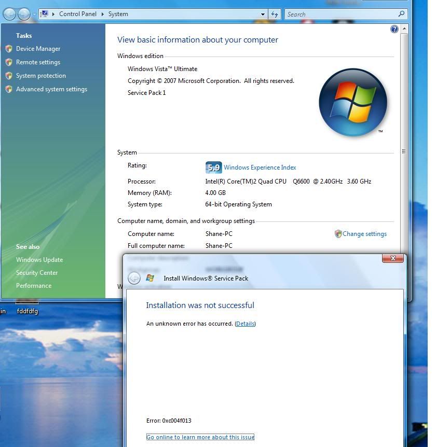This screenshot has width=436, height=447.
Task: Click the shield icon beside Device Manager
Action: point(9,49)
